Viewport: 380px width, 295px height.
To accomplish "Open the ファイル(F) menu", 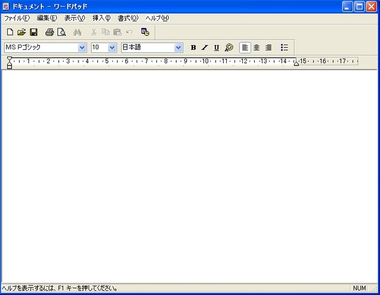I will 17,18.
